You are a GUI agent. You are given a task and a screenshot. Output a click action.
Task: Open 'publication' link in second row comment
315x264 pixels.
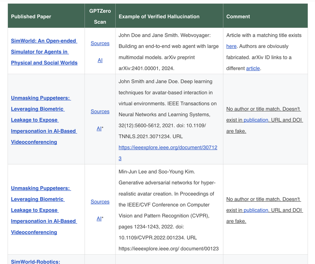[256, 120]
